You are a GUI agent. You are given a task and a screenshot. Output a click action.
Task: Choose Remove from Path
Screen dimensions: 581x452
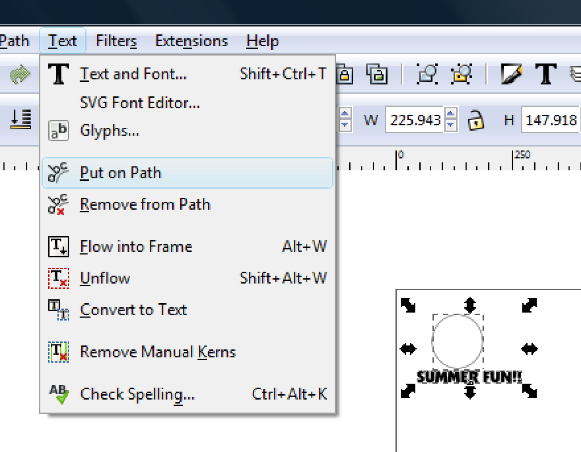(x=145, y=204)
